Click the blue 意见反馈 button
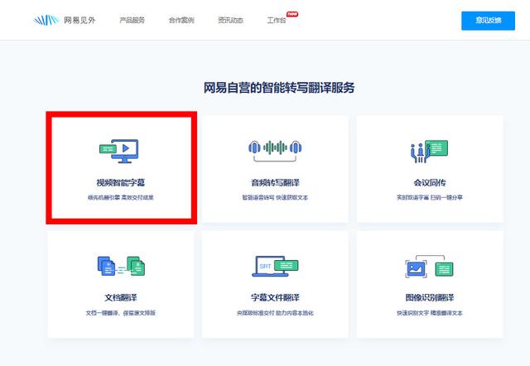Image resolution: width=530 pixels, height=366 pixels. click(488, 21)
